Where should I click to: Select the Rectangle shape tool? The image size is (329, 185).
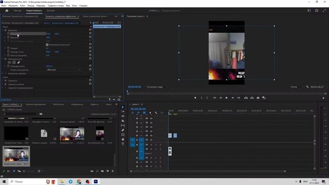pos(123,135)
